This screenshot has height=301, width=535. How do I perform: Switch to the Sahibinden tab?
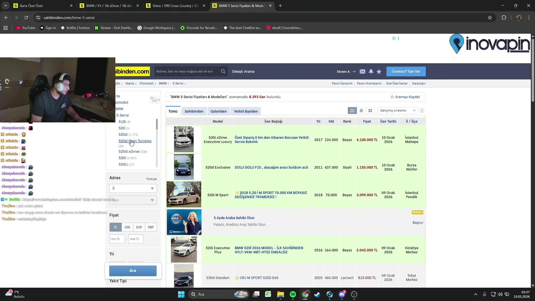coord(194,111)
